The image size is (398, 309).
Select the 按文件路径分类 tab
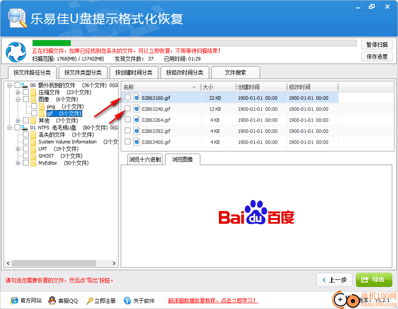32,72
